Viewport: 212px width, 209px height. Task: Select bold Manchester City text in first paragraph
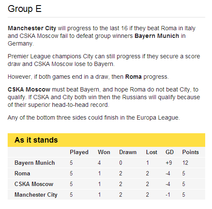[x=32, y=28]
